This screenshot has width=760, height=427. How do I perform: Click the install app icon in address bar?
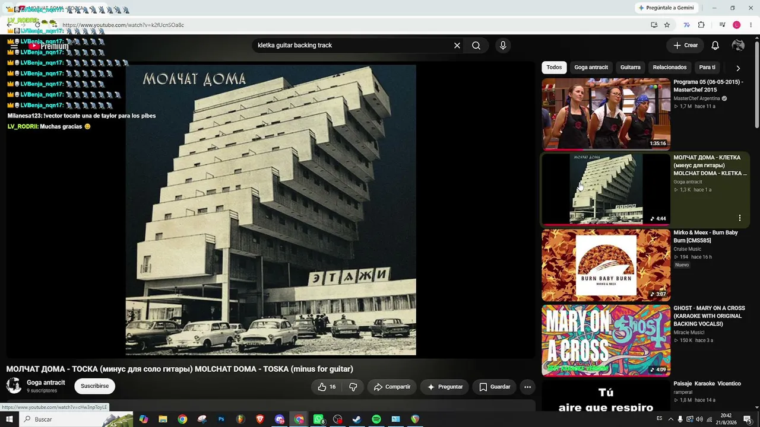[x=654, y=25]
